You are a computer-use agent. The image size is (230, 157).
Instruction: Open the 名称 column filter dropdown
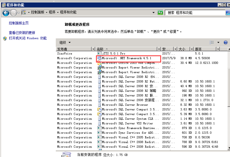(159, 49)
